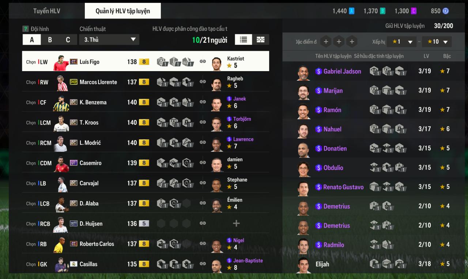Add a coach to D. Huijsen with plus icon
The image size is (468, 279).
click(236, 223)
